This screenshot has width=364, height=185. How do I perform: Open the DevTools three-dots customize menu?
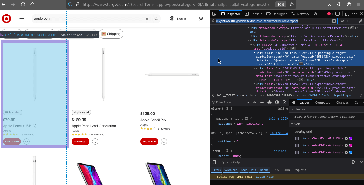point(355,14)
